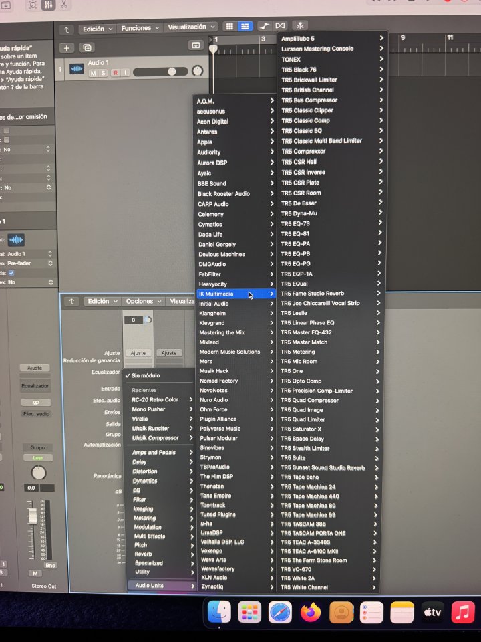Open Apple TV in the Dock

click(432, 613)
